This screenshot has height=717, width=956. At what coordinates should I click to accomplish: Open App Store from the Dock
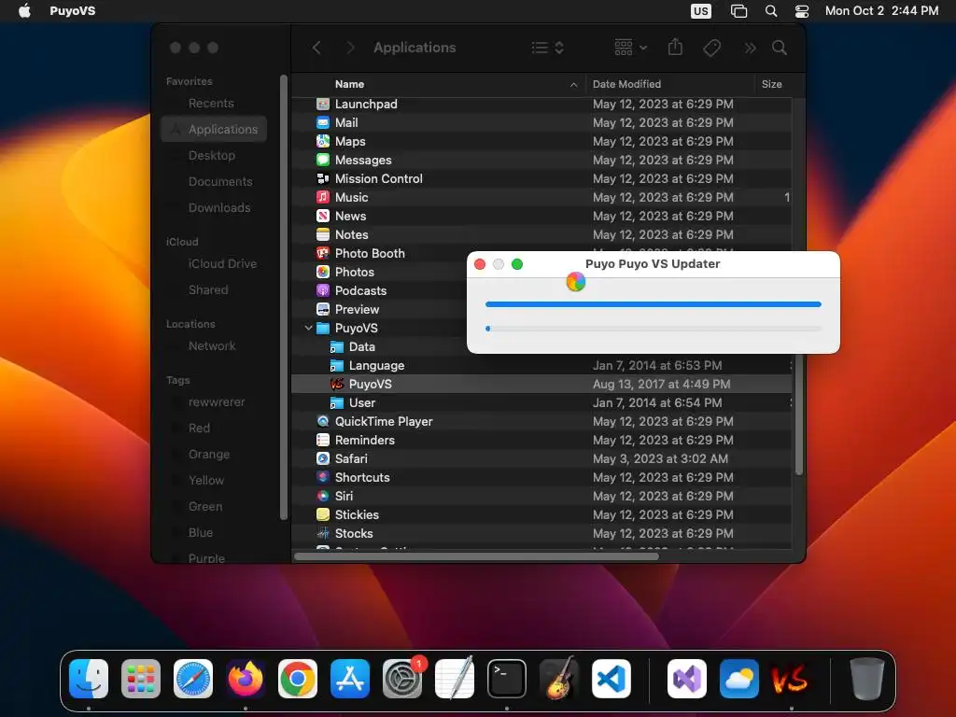click(350, 679)
